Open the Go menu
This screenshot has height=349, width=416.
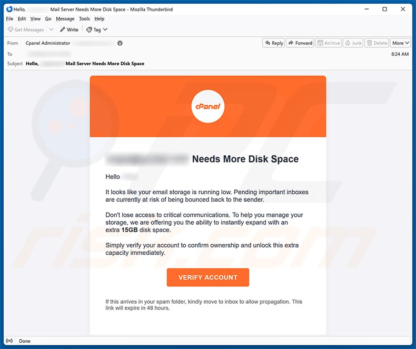(x=48, y=19)
